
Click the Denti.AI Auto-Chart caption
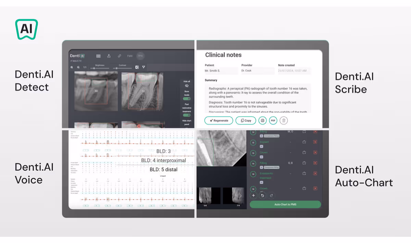pos(364,176)
